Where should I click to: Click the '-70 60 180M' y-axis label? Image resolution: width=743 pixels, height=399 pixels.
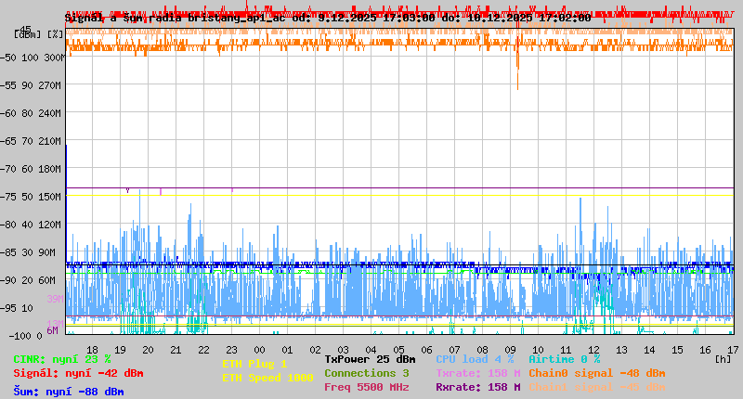tap(33, 169)
